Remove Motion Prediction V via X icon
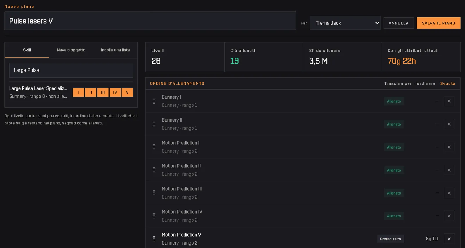The width and height of the screenshot is (465, 248). point(449,239)
